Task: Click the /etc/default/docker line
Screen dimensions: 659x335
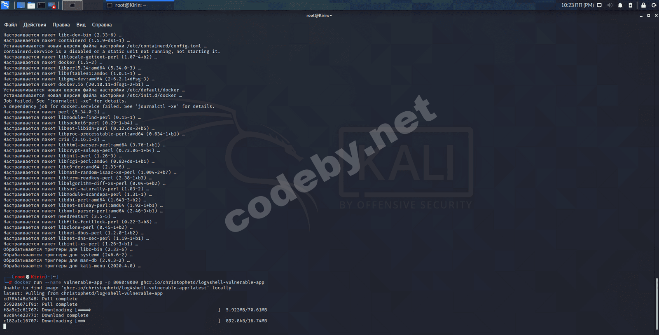Action: (x=94, y=90)
